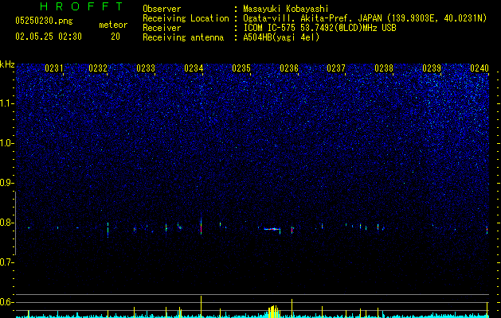
Task: Click the kHz axis unit label
Action: [x=7, y=64]
